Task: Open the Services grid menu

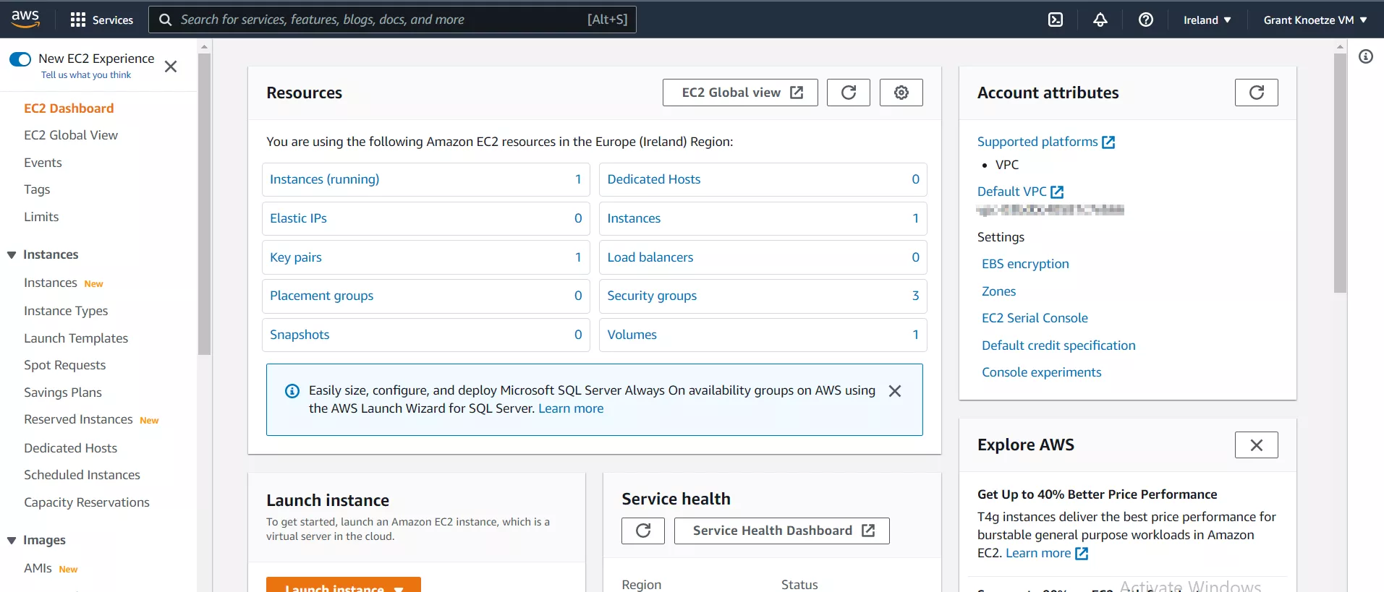Action: pos(102,20)
